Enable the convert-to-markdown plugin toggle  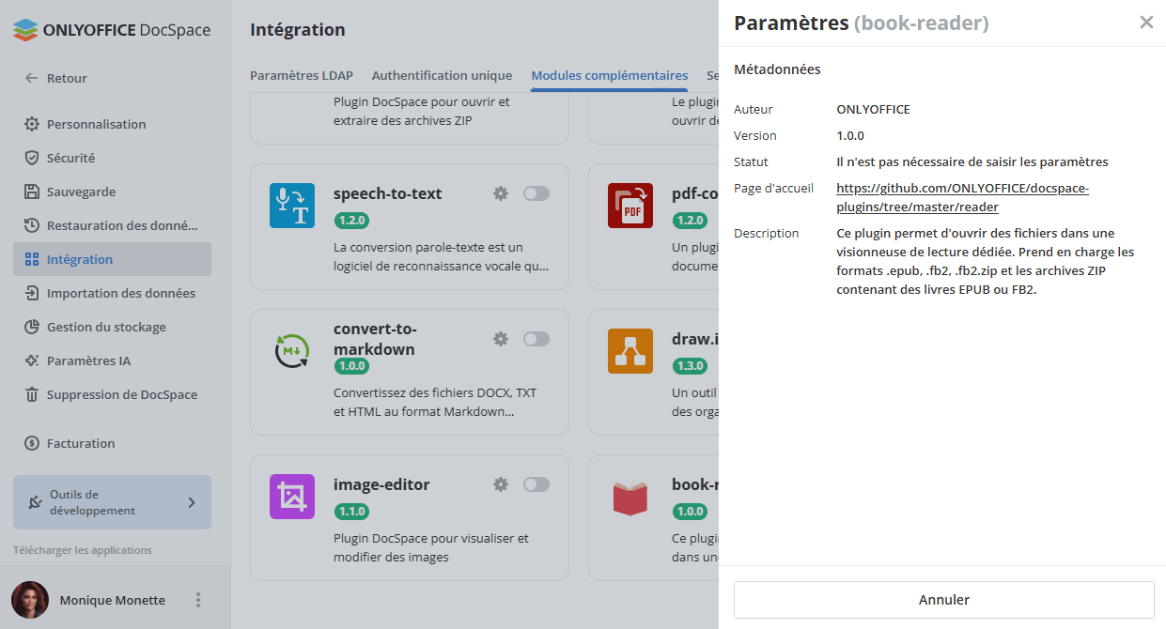536,339
